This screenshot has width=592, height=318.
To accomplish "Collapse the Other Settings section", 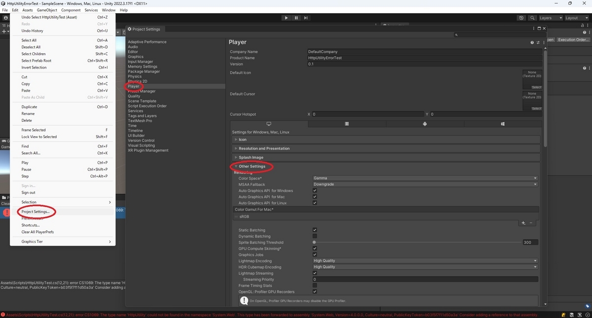I will click(x=386, y=166).
